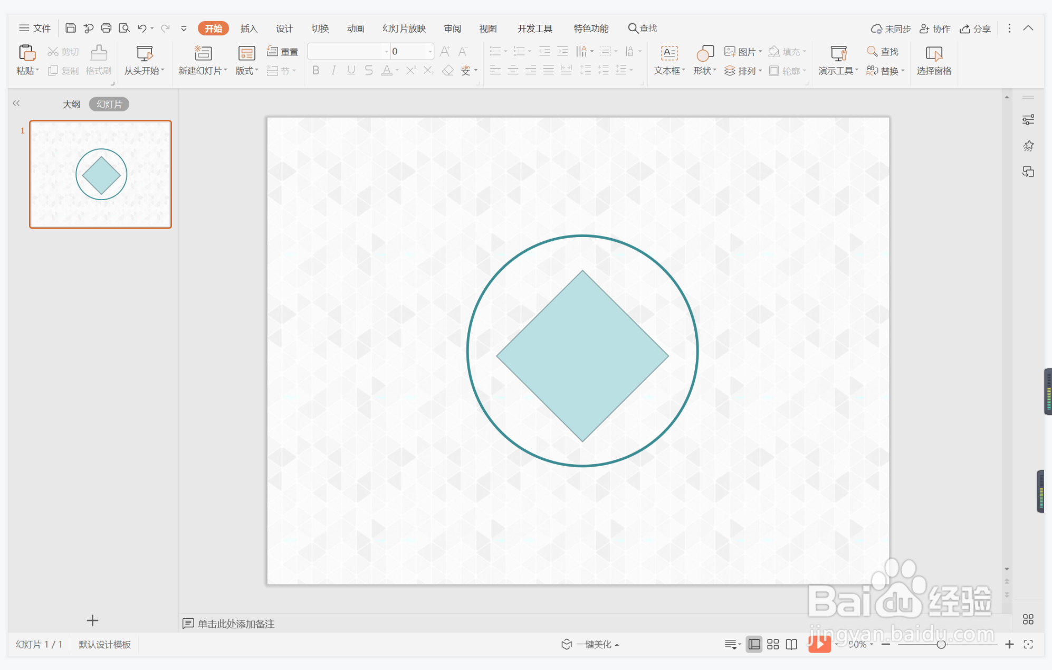Expand the Arrange dropdown
The width and height of the screenshot is (1052, 670).
(743, 71)
